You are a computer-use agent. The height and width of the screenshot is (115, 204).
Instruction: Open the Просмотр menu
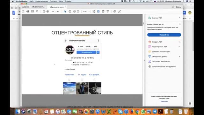point(53,1)
